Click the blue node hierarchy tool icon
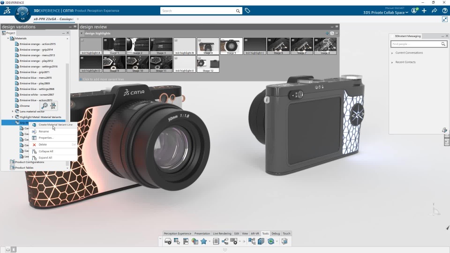 tap(225, 242)
